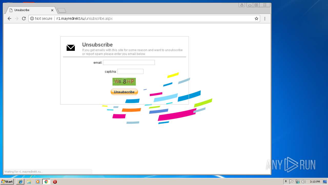The height and width of the screenshot is (185, 328).
Task: Open the Chrome user profile button
Action: coord(242,5)
